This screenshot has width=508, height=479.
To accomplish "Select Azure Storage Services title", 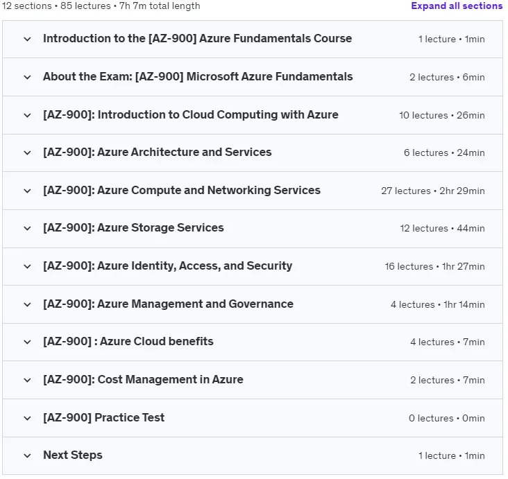I will (x=133, y=228).
